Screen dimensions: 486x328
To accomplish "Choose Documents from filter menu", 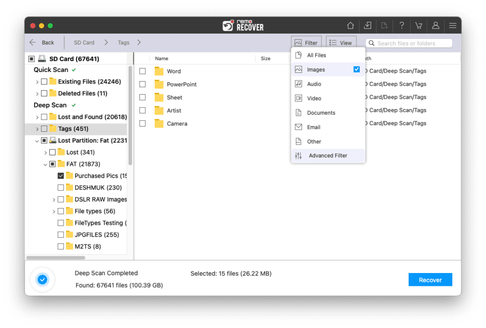I will pyautogui.click(x=321, y=113).
